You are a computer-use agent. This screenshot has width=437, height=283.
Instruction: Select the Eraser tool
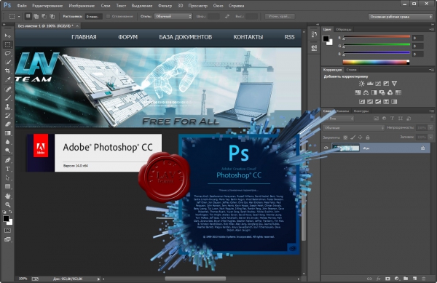[7, 124]
